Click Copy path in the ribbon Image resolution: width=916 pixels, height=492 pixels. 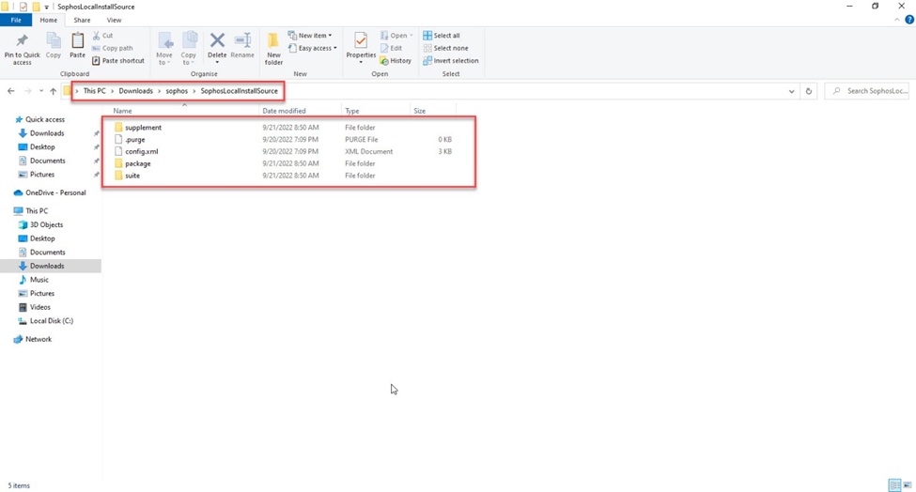point(112,49)
